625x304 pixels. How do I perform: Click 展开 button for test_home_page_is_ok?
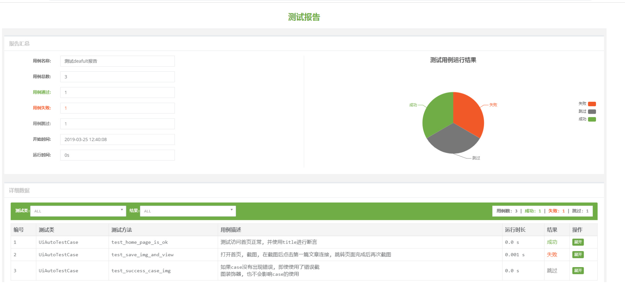578,242
